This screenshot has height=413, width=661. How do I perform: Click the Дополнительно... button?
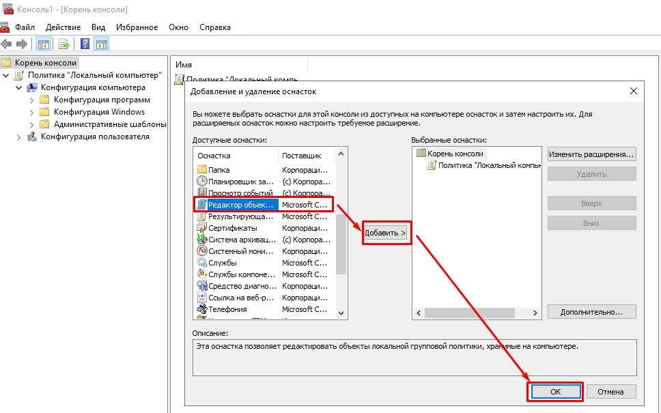pos(591,312)
